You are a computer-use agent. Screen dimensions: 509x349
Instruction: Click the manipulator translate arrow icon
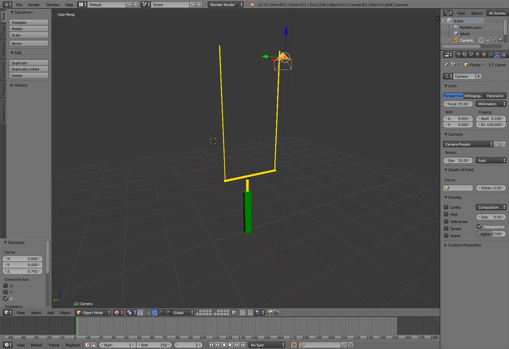coord(155,312)
